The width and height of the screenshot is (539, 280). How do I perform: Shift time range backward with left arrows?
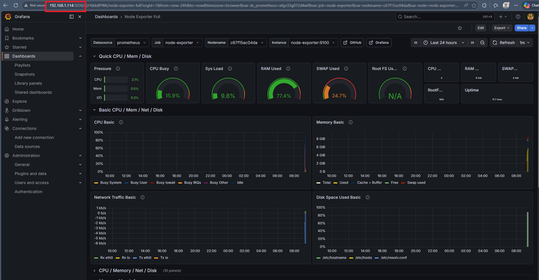416,43
